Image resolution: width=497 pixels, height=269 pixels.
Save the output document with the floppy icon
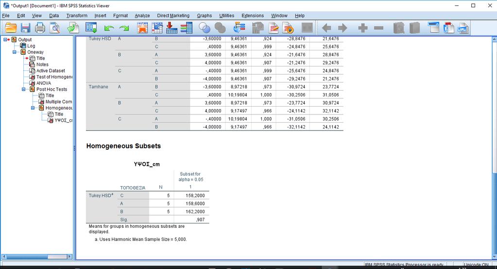pos(25,28)
